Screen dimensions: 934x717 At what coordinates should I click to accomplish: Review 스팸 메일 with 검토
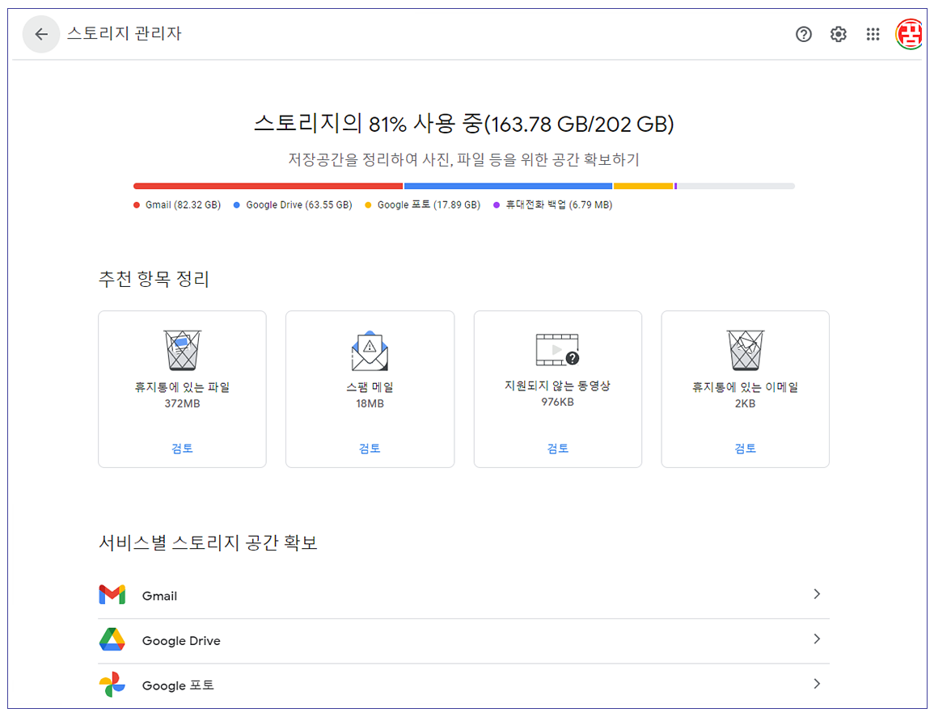370,449
